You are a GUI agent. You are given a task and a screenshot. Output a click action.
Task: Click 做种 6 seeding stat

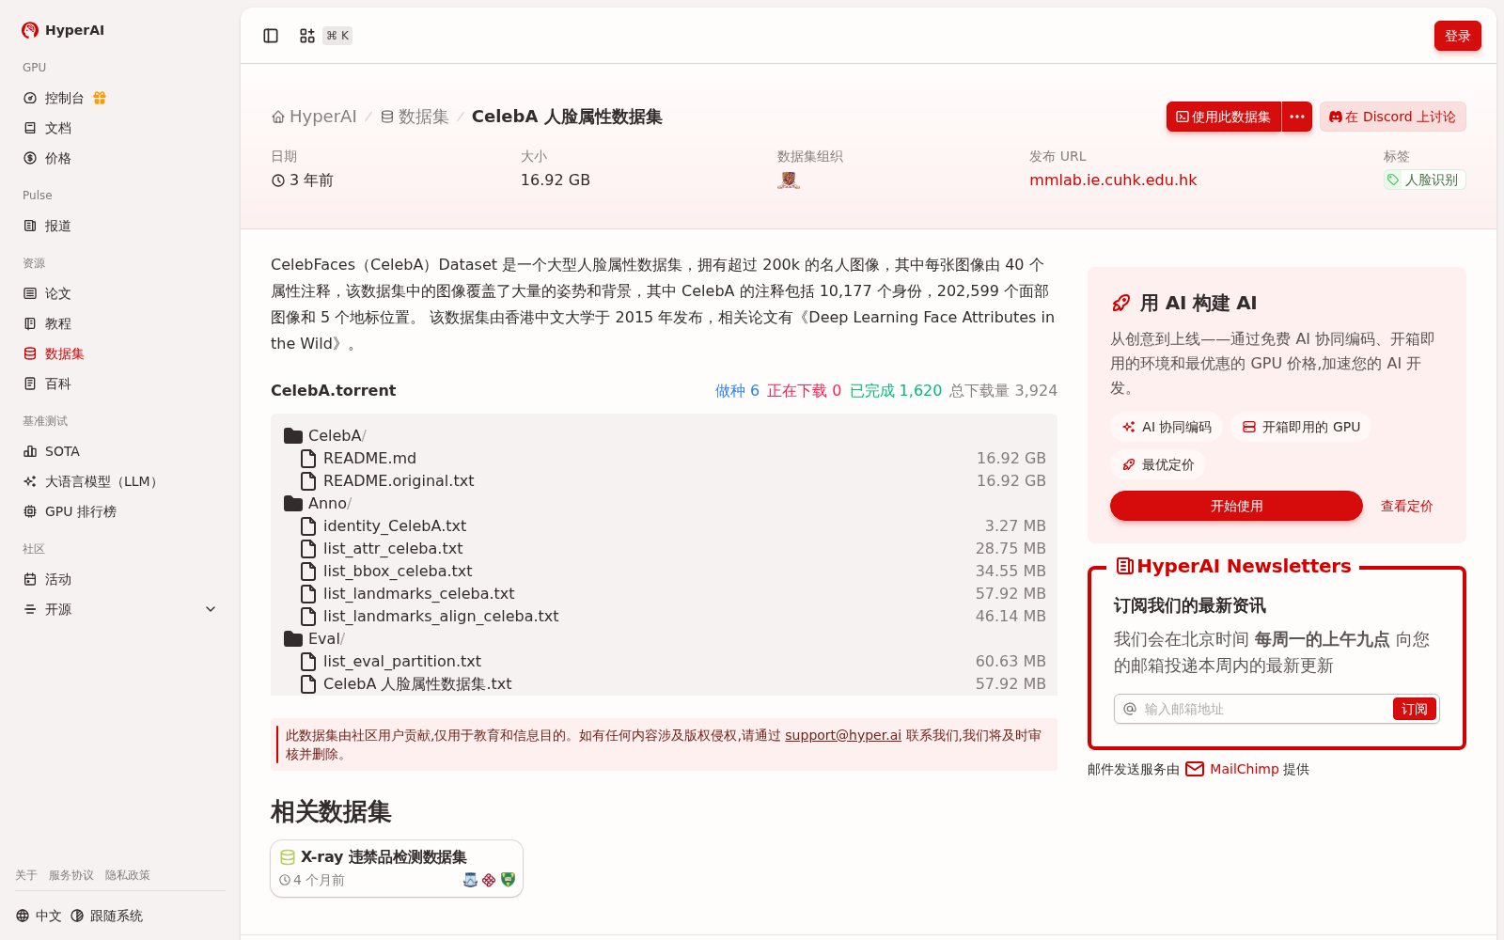point(737,390)
